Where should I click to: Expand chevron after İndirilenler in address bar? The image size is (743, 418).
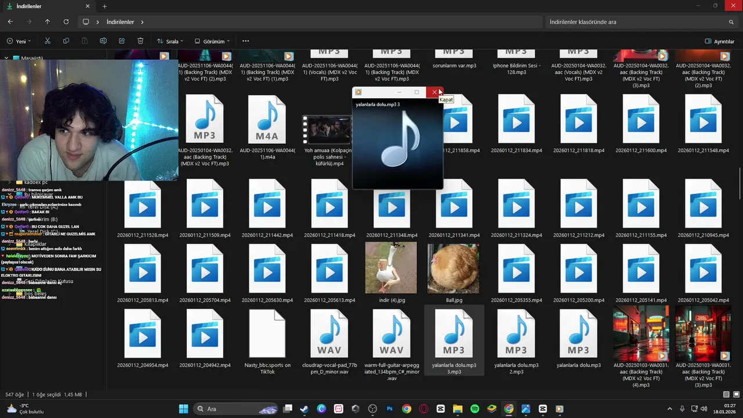click(142, 22)
